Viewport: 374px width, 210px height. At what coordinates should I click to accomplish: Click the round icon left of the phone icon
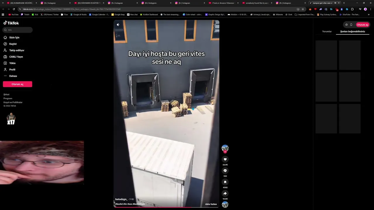[347, 25]
